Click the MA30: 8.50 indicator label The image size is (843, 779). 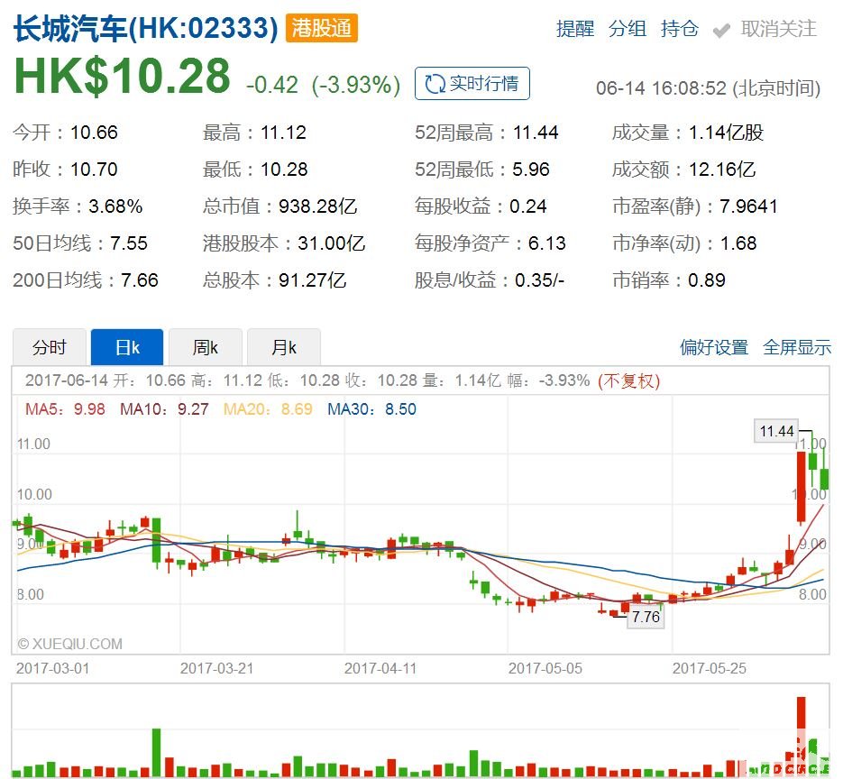tap(371, 409)
